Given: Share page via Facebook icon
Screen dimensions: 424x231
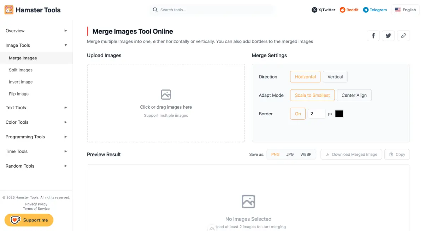Looking at the screenshot, I should 373,35.
